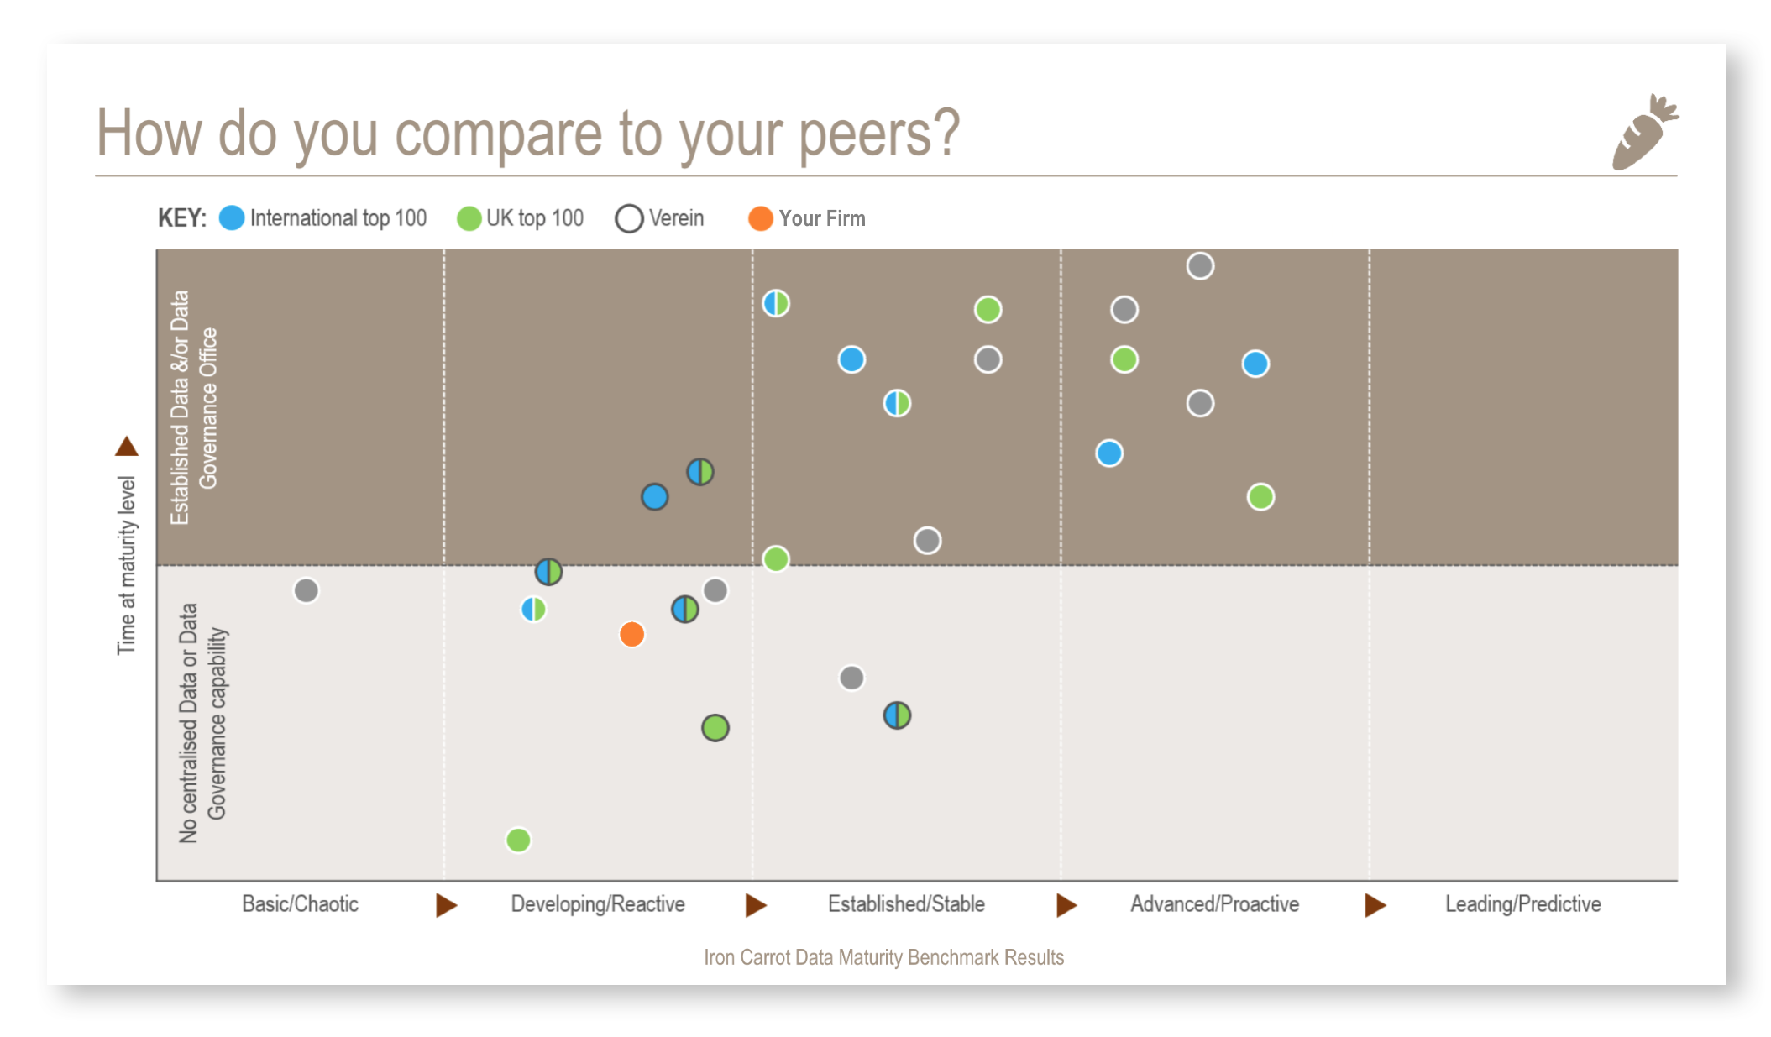
Task: Click the arrow before Leading/Predictive
Action: click(1375, 904)
